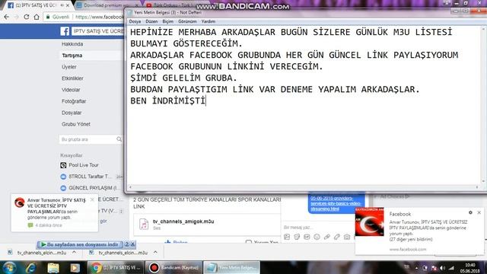This screenshot has width=487, height=274.
Task: Open sticker picker in the chat toolbar
Action: click(x=297, y=237)
